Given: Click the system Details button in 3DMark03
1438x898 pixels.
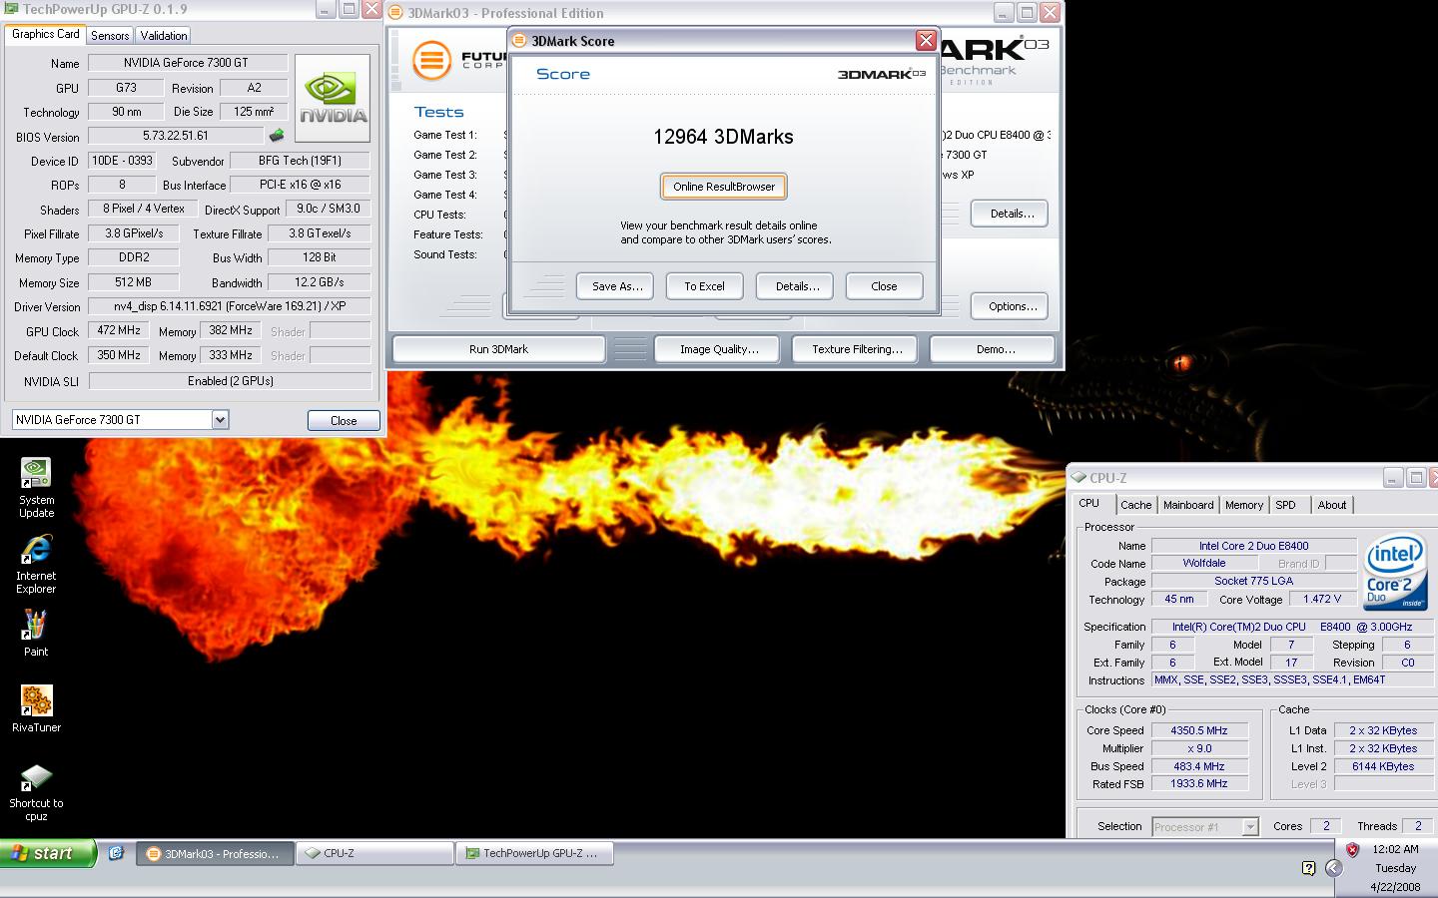Looking at the screenshot, I should 1012,214.
